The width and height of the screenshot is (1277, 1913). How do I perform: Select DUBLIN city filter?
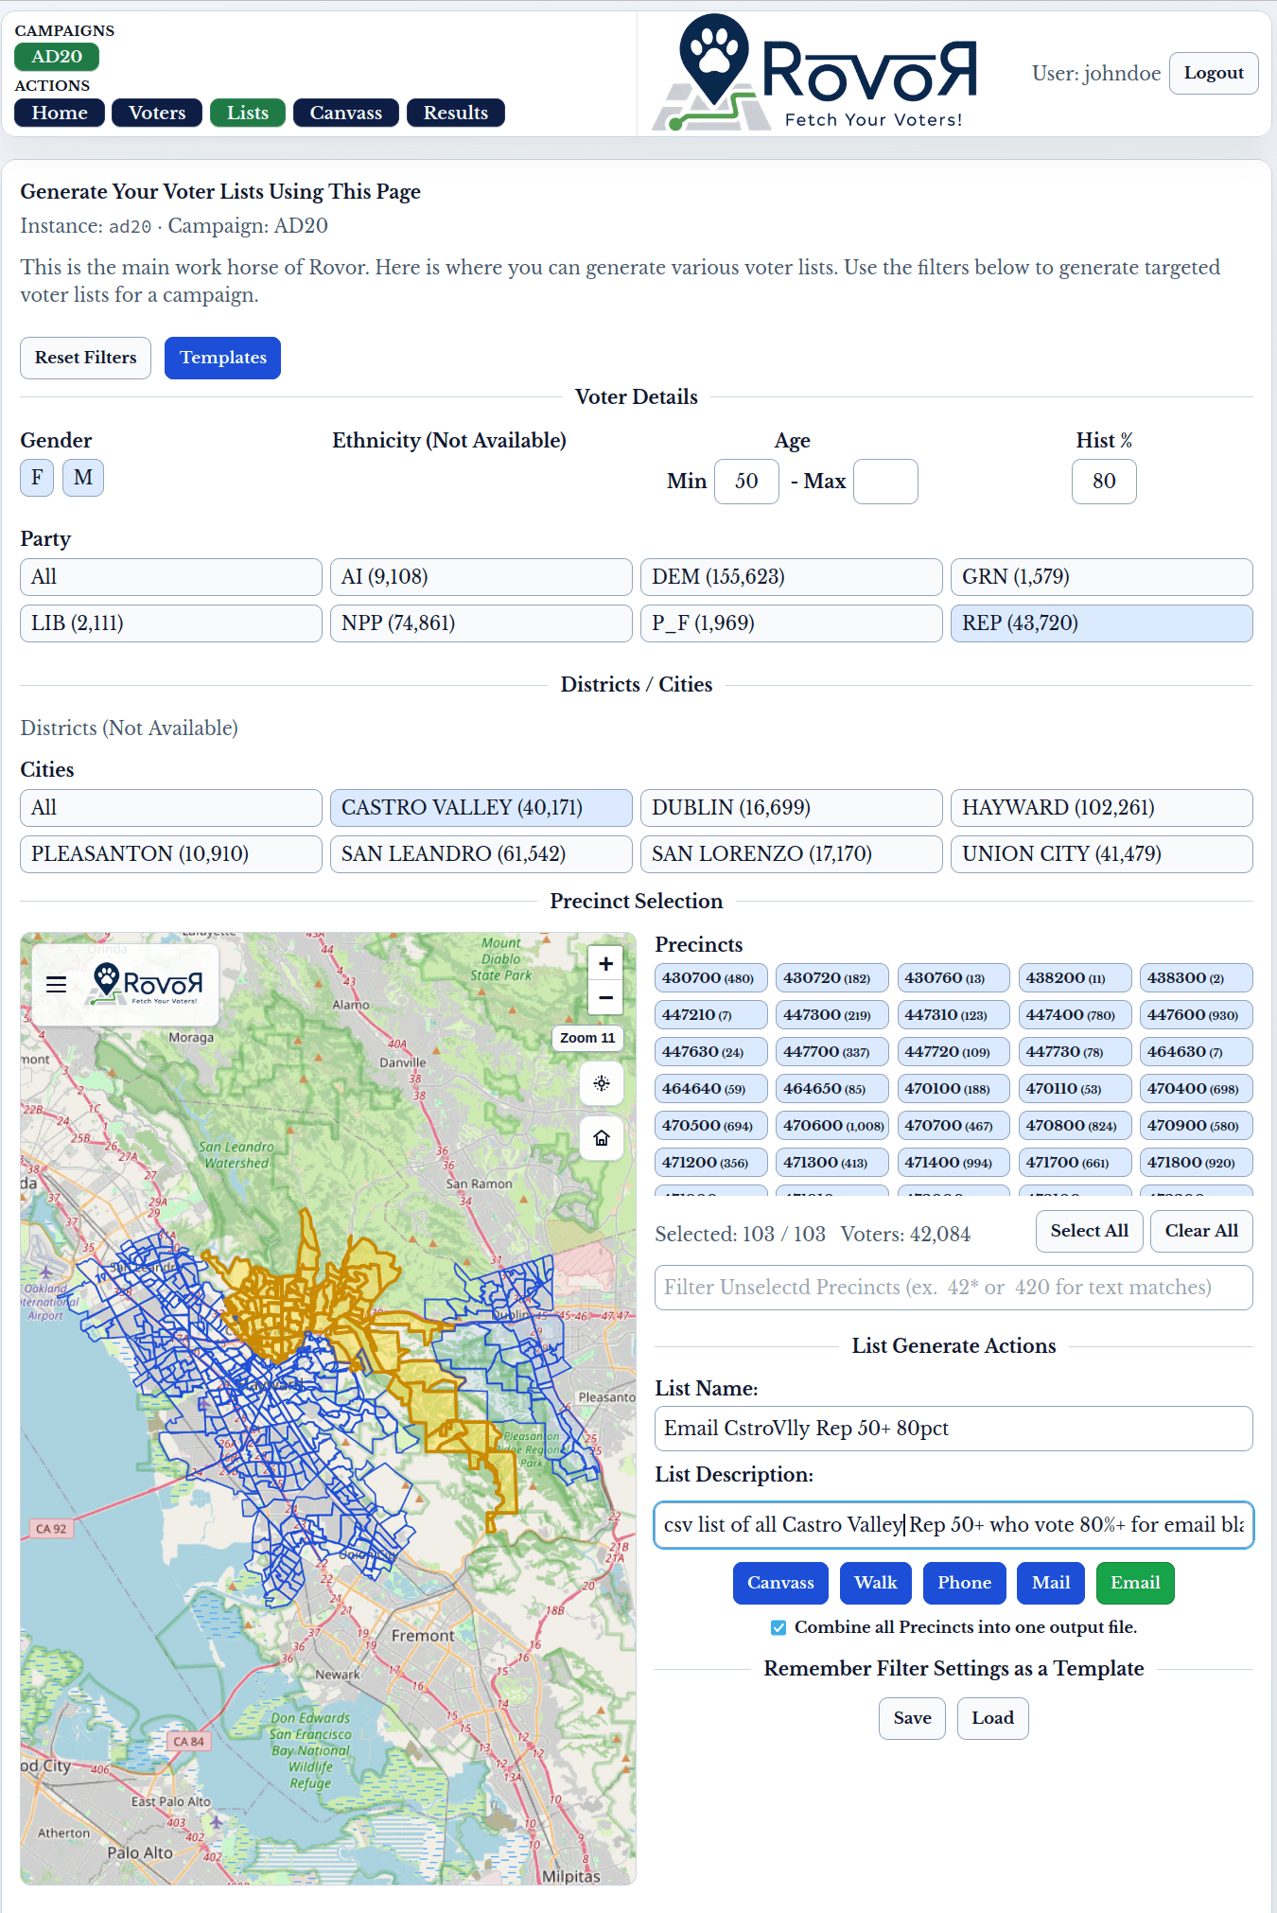click(x=791, y=808)
